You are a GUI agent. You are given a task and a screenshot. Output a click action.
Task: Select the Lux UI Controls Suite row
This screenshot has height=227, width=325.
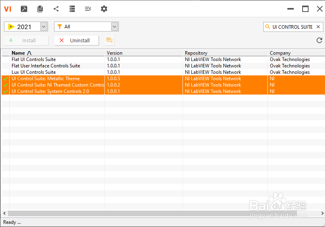(x=163, y=72)
